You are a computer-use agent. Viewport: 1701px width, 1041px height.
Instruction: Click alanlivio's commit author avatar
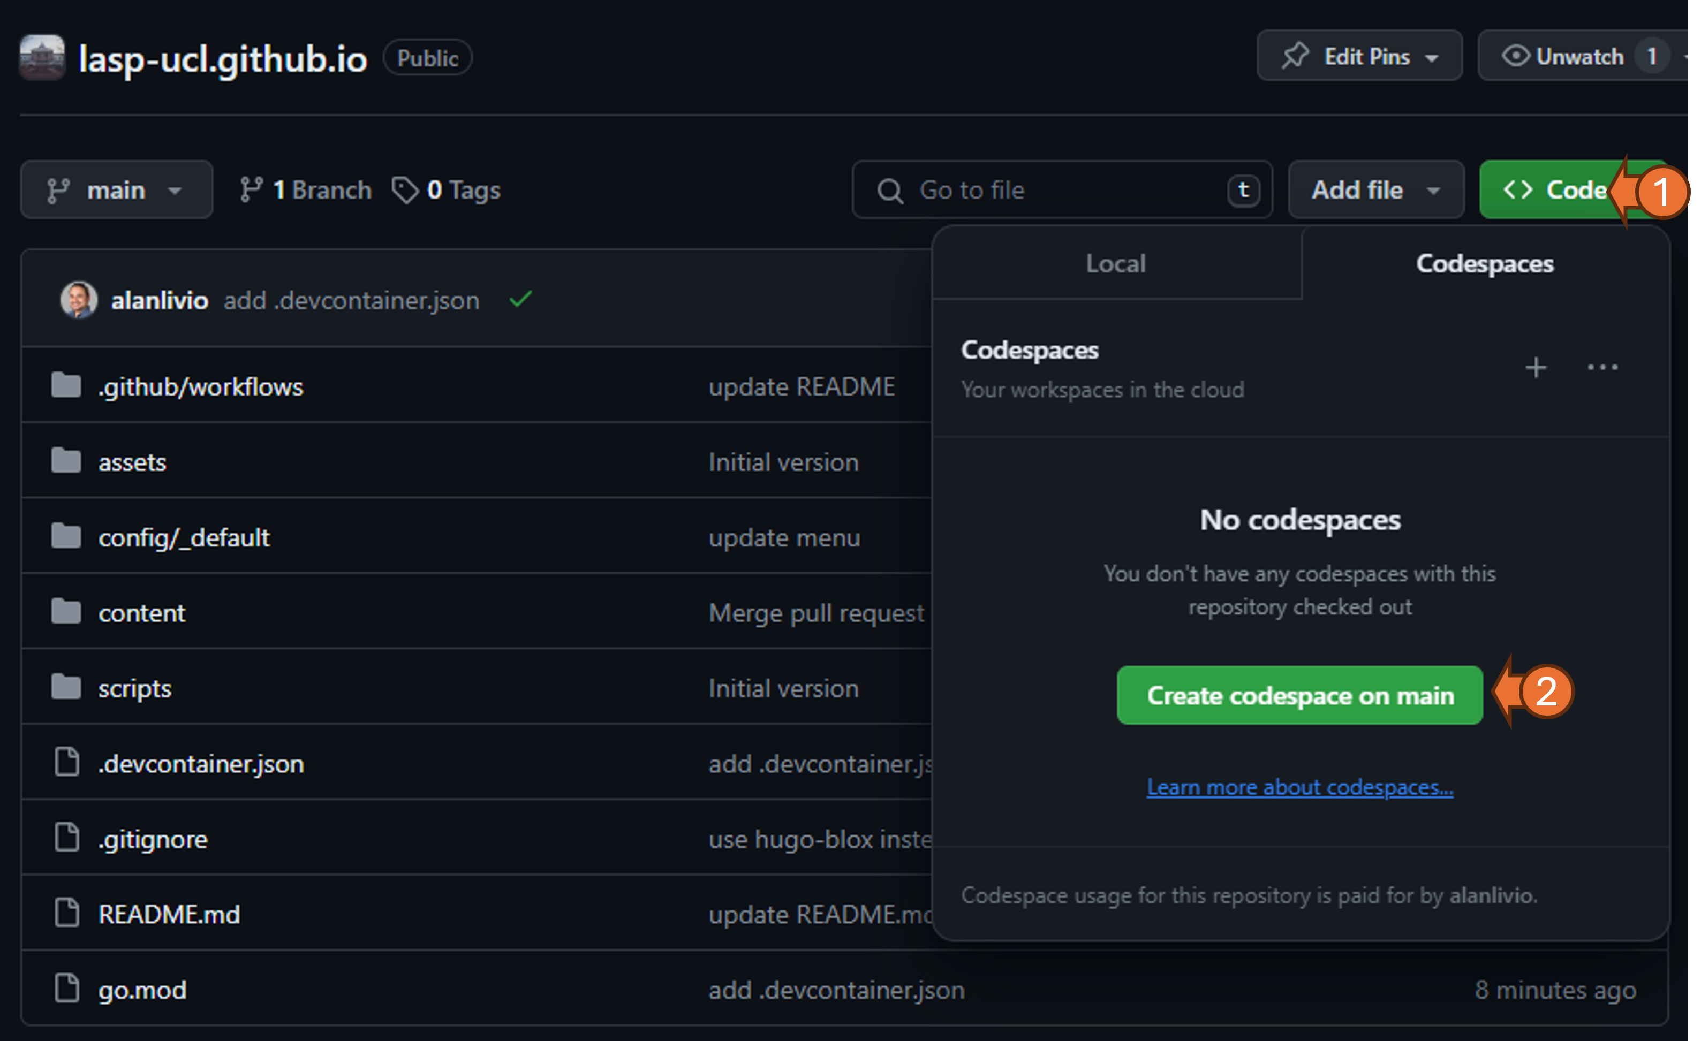79,300
